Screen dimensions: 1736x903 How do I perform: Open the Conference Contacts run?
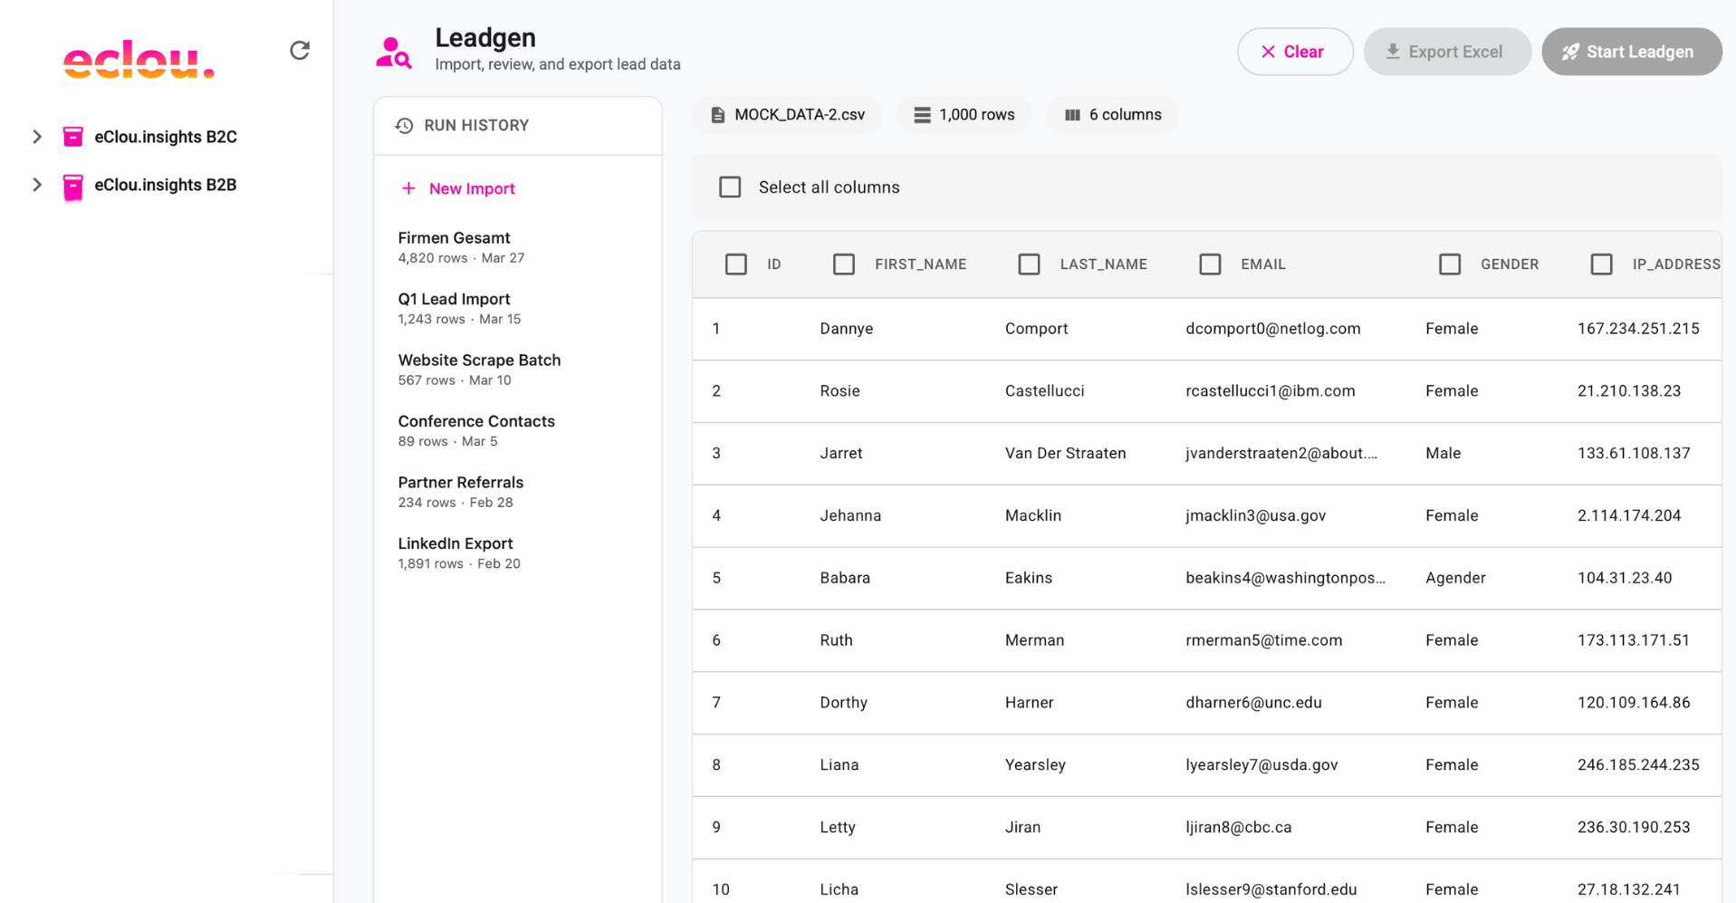[518, 430]
